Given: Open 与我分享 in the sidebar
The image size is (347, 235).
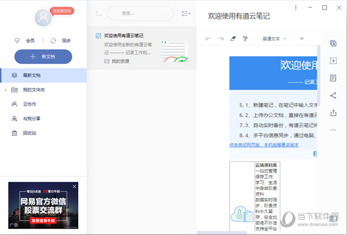Looking at the screenshot, I should (44, 119).
